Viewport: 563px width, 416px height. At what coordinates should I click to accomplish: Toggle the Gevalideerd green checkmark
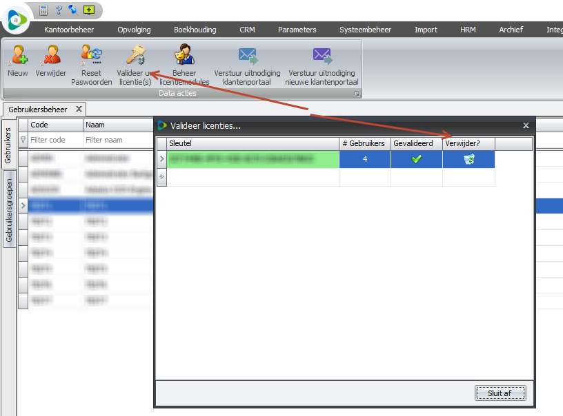tap(416, 159)
